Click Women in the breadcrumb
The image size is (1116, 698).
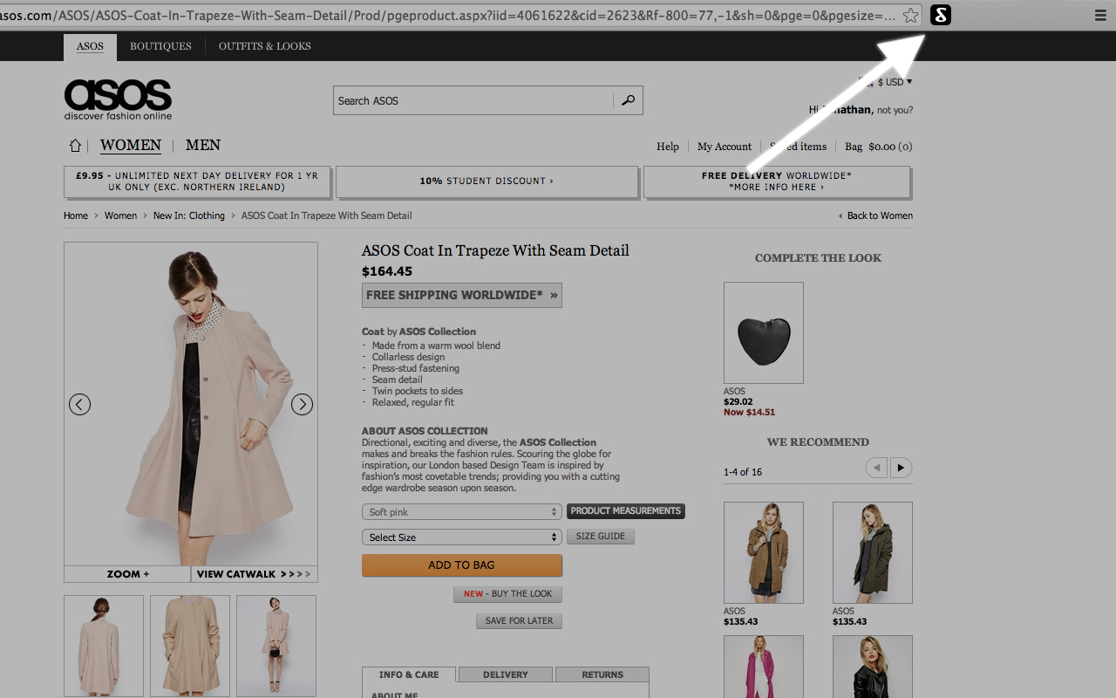(120, 216)
